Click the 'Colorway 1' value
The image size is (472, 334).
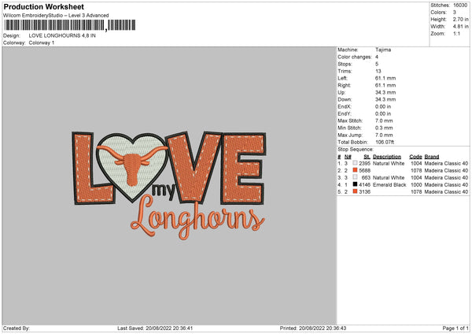[x=42, y=43]
